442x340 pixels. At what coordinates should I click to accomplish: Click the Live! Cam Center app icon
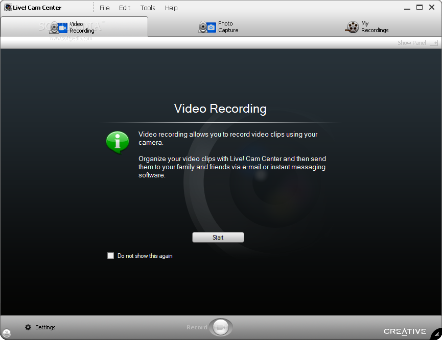[x=8, y=7]
